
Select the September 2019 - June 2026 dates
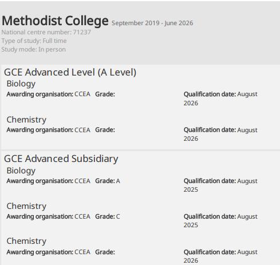(x=152, y=23)
